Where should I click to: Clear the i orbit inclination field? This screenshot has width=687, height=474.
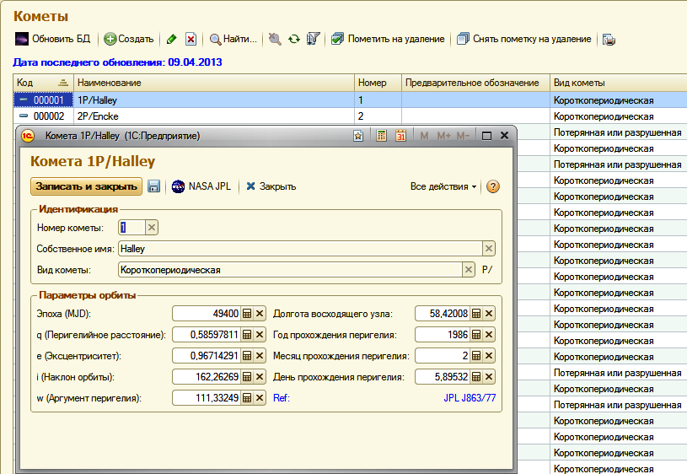point(260,377)
